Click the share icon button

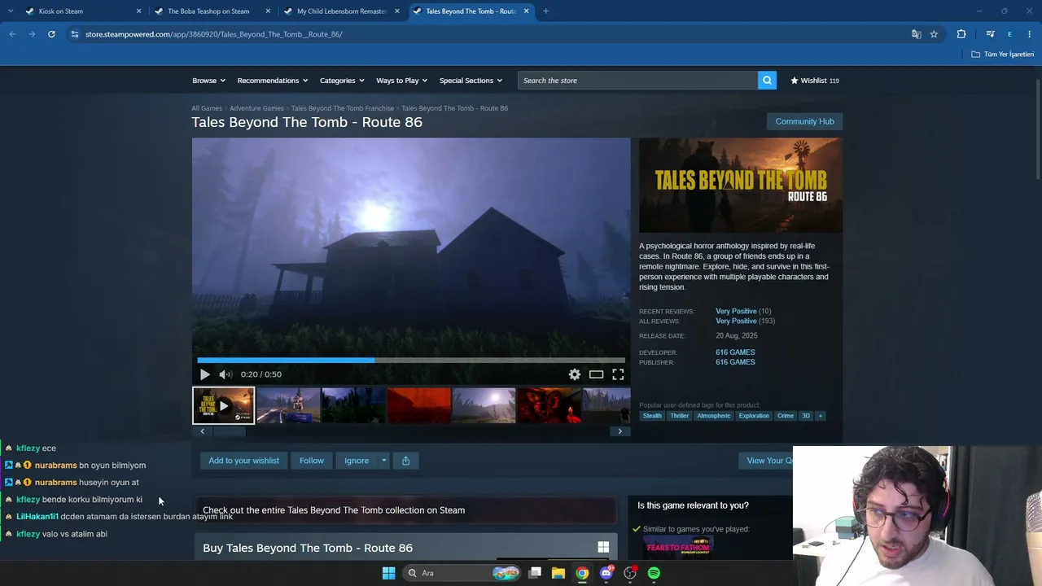coord(405,461)
